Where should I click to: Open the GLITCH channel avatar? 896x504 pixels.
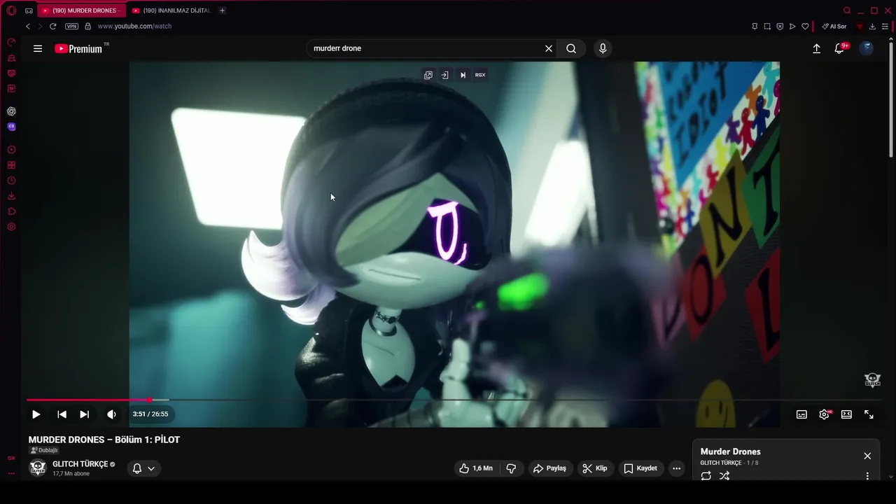[x=38, y=468]
